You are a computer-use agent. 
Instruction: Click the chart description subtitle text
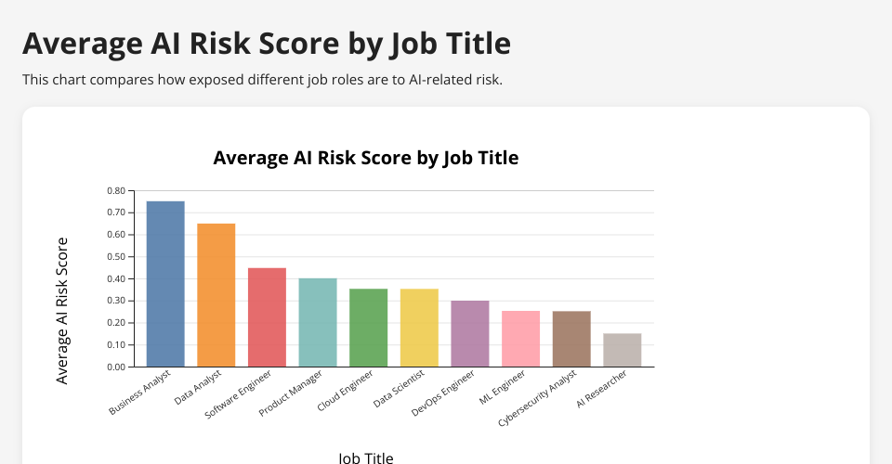pyautogui.click(x=262, y=80)
